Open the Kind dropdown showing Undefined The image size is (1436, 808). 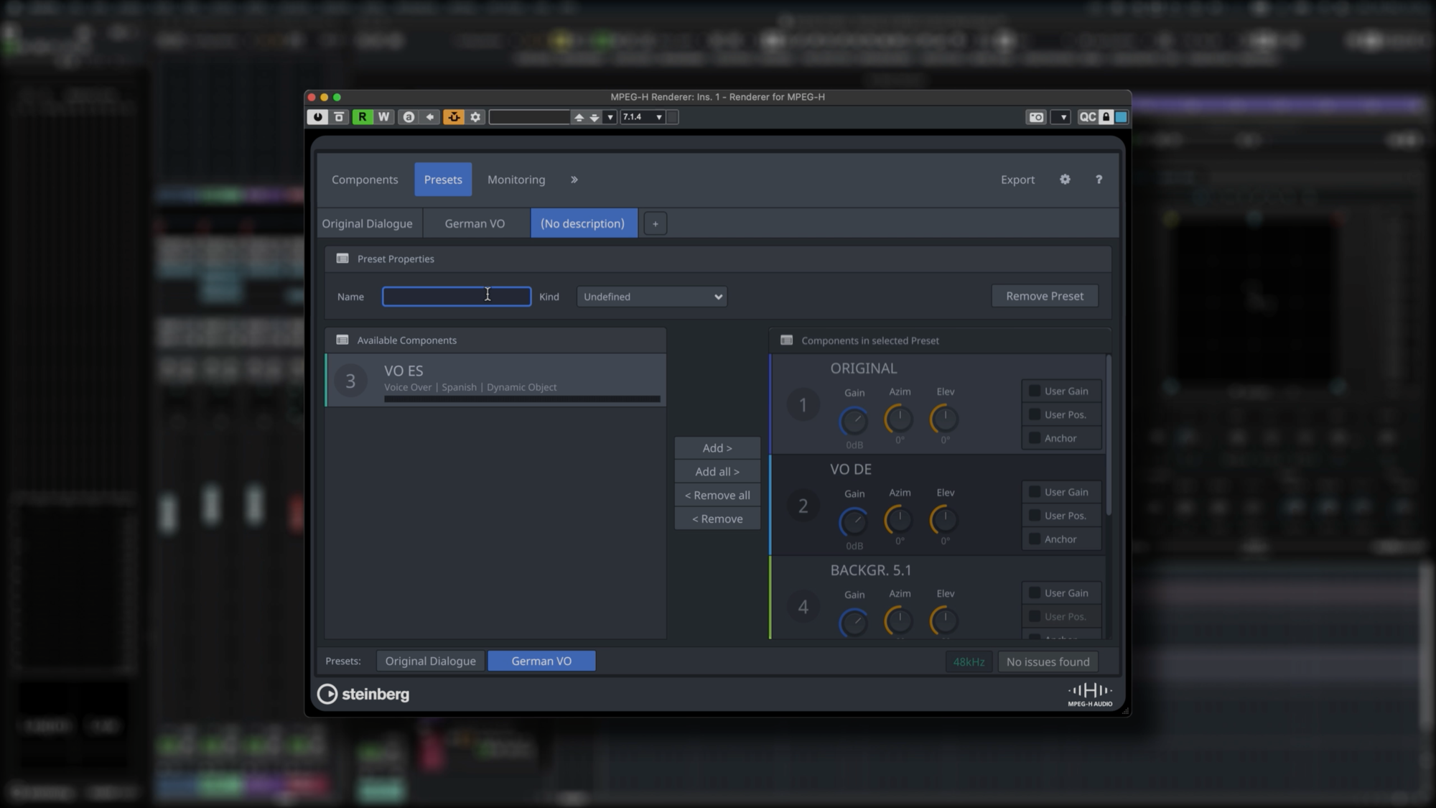point(651,297)
